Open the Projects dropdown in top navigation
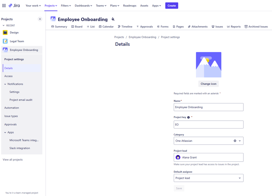 click(x=51, y=5)
